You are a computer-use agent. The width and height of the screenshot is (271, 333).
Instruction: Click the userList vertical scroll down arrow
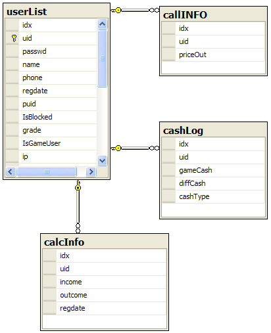tap(102, 160)
